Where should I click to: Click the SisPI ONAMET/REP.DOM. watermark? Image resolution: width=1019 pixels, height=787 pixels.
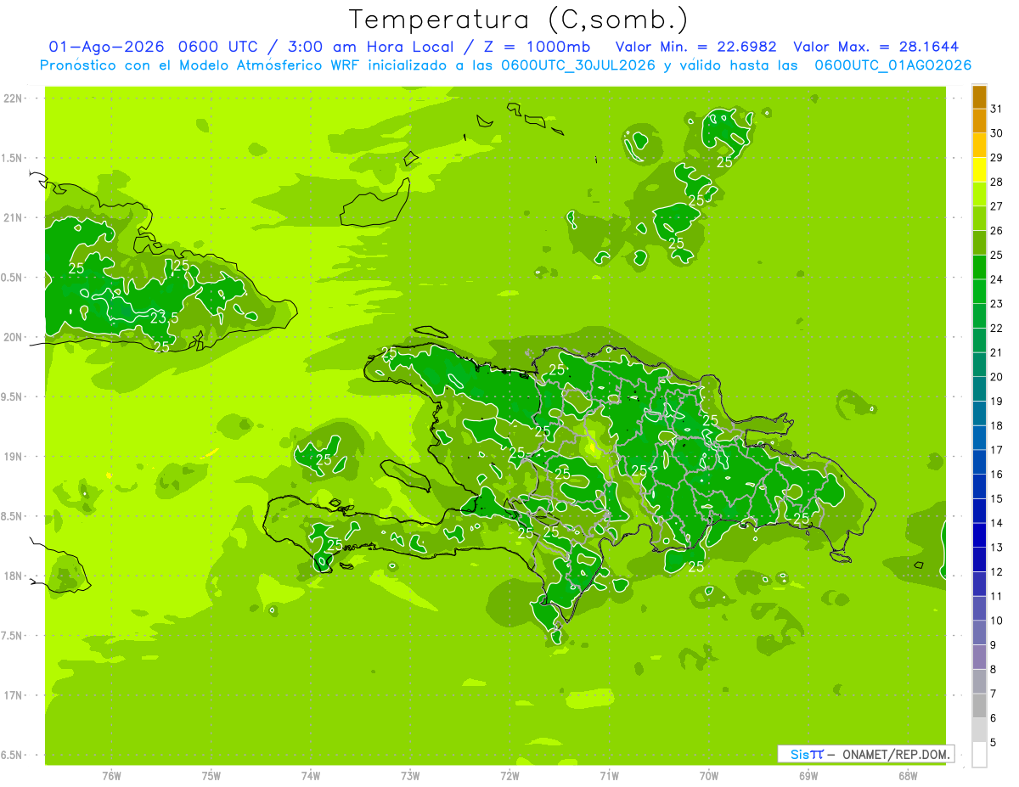pos(865,754)
